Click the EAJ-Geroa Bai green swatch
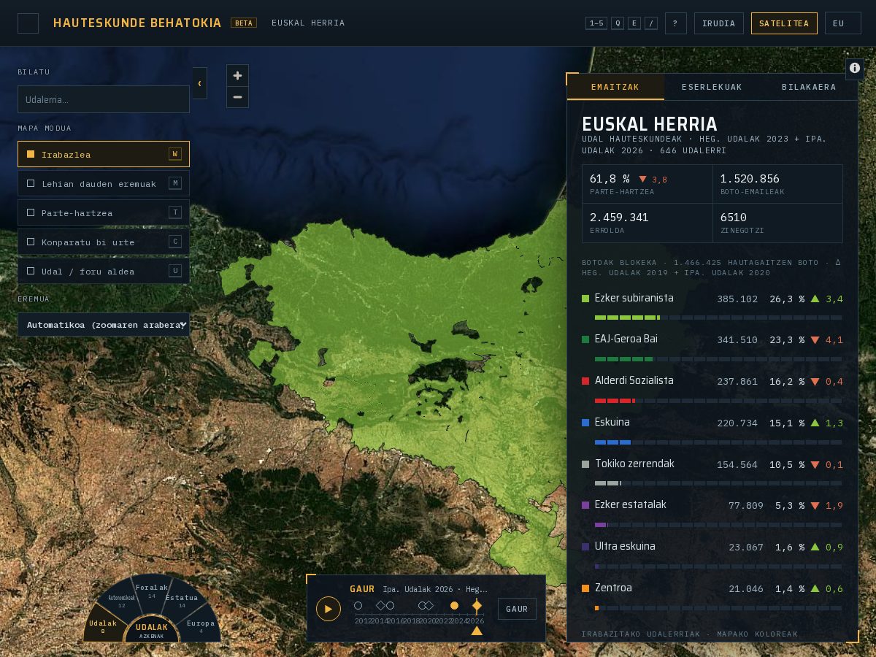876x657 pixels. (x=585, y=339)
